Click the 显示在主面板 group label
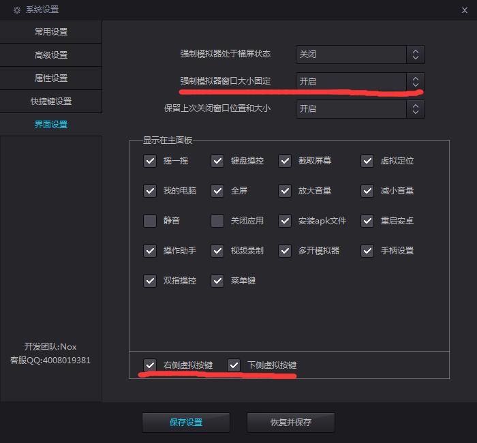The image size is (477, 443). point(168,140)
